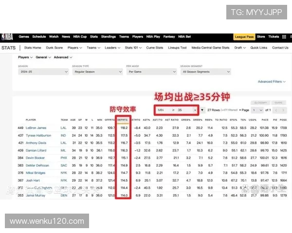
Task: Open the Season 2024-25 dropdown
Action: click(43, 72)
